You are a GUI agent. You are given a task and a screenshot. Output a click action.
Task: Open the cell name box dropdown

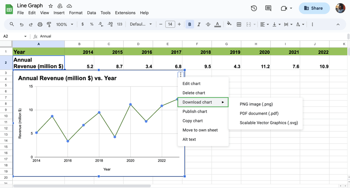[x=25, y=36]
